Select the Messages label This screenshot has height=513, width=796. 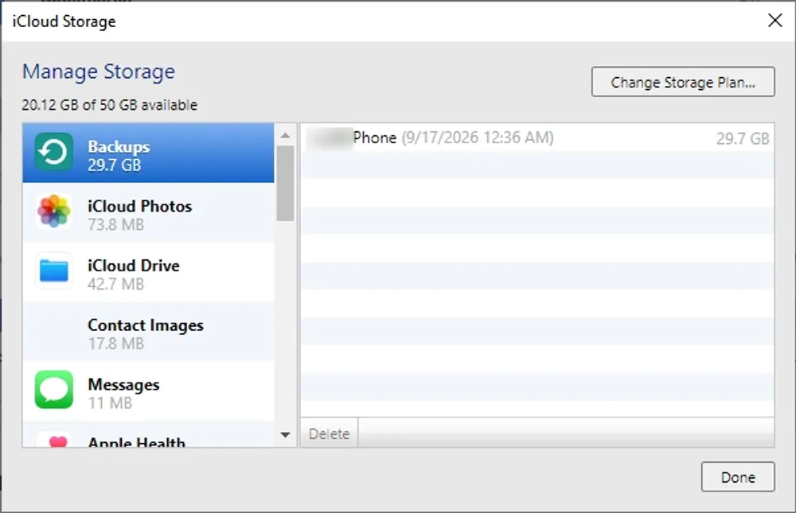click(123, 385)
